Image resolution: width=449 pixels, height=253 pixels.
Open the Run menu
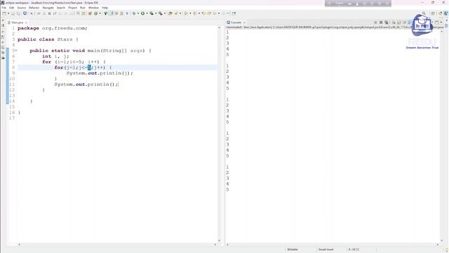coord(83,8)
